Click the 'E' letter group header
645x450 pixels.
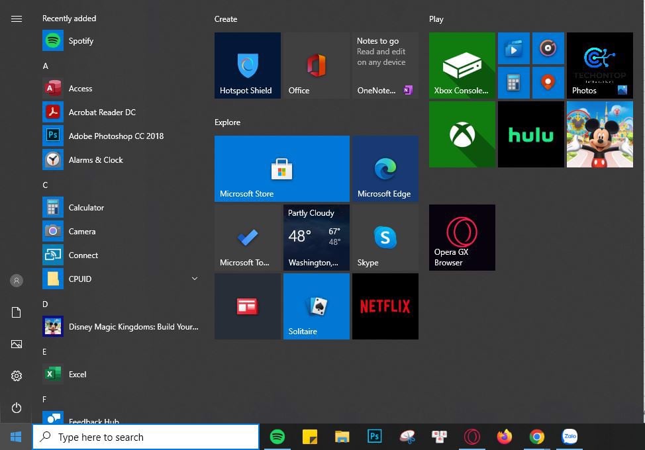(44, 352)
